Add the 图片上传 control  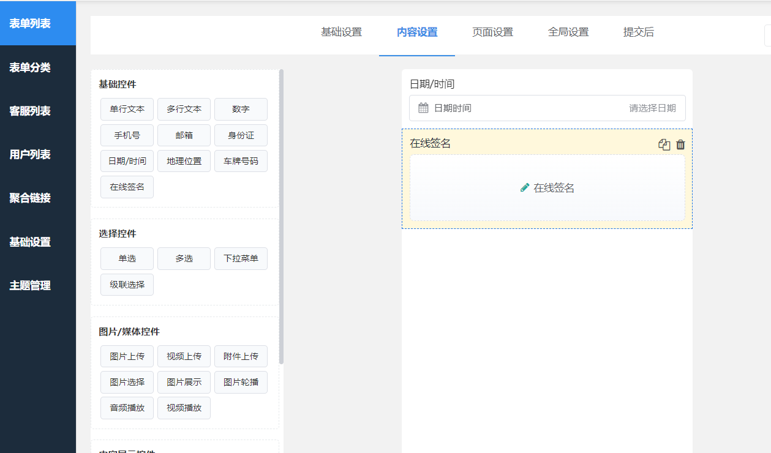click(127, 357)
